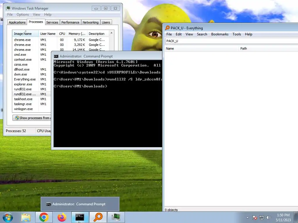Open Everything View menu
Image resolution: width=298 pixels, height=223 pixels.
coord(189,34)
